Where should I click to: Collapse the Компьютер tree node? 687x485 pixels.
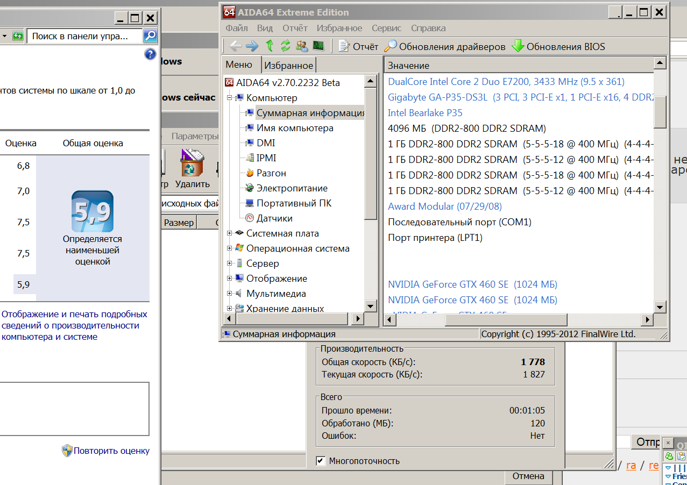[x=230, y=98]
